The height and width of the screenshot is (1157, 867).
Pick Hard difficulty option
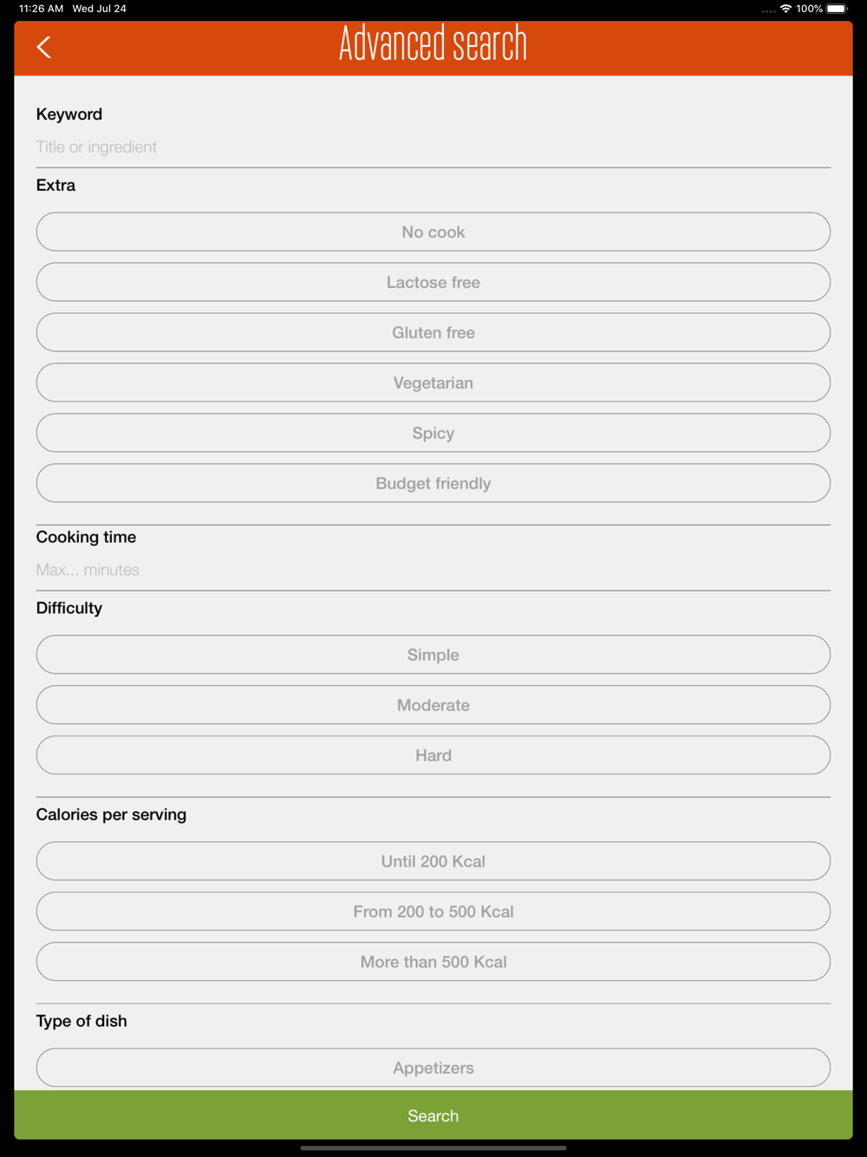tap(433, 755)
